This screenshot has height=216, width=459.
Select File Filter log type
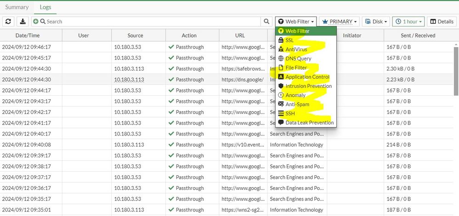tap(306, 68)
